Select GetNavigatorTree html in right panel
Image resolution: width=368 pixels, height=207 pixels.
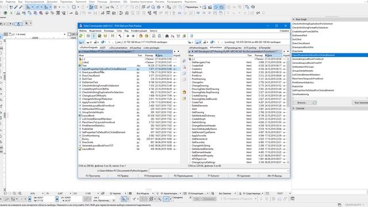[201, 62]
